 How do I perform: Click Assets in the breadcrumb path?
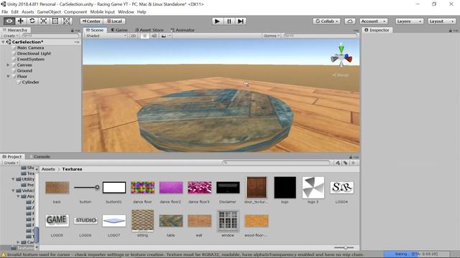click(x=48, y=169)
